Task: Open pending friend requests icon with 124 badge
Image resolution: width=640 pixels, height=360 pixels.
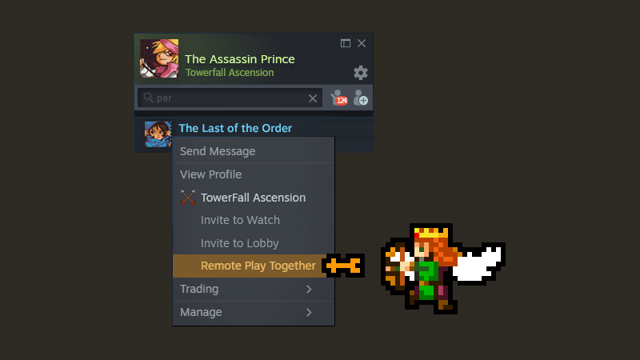Action: click(339, 98)
